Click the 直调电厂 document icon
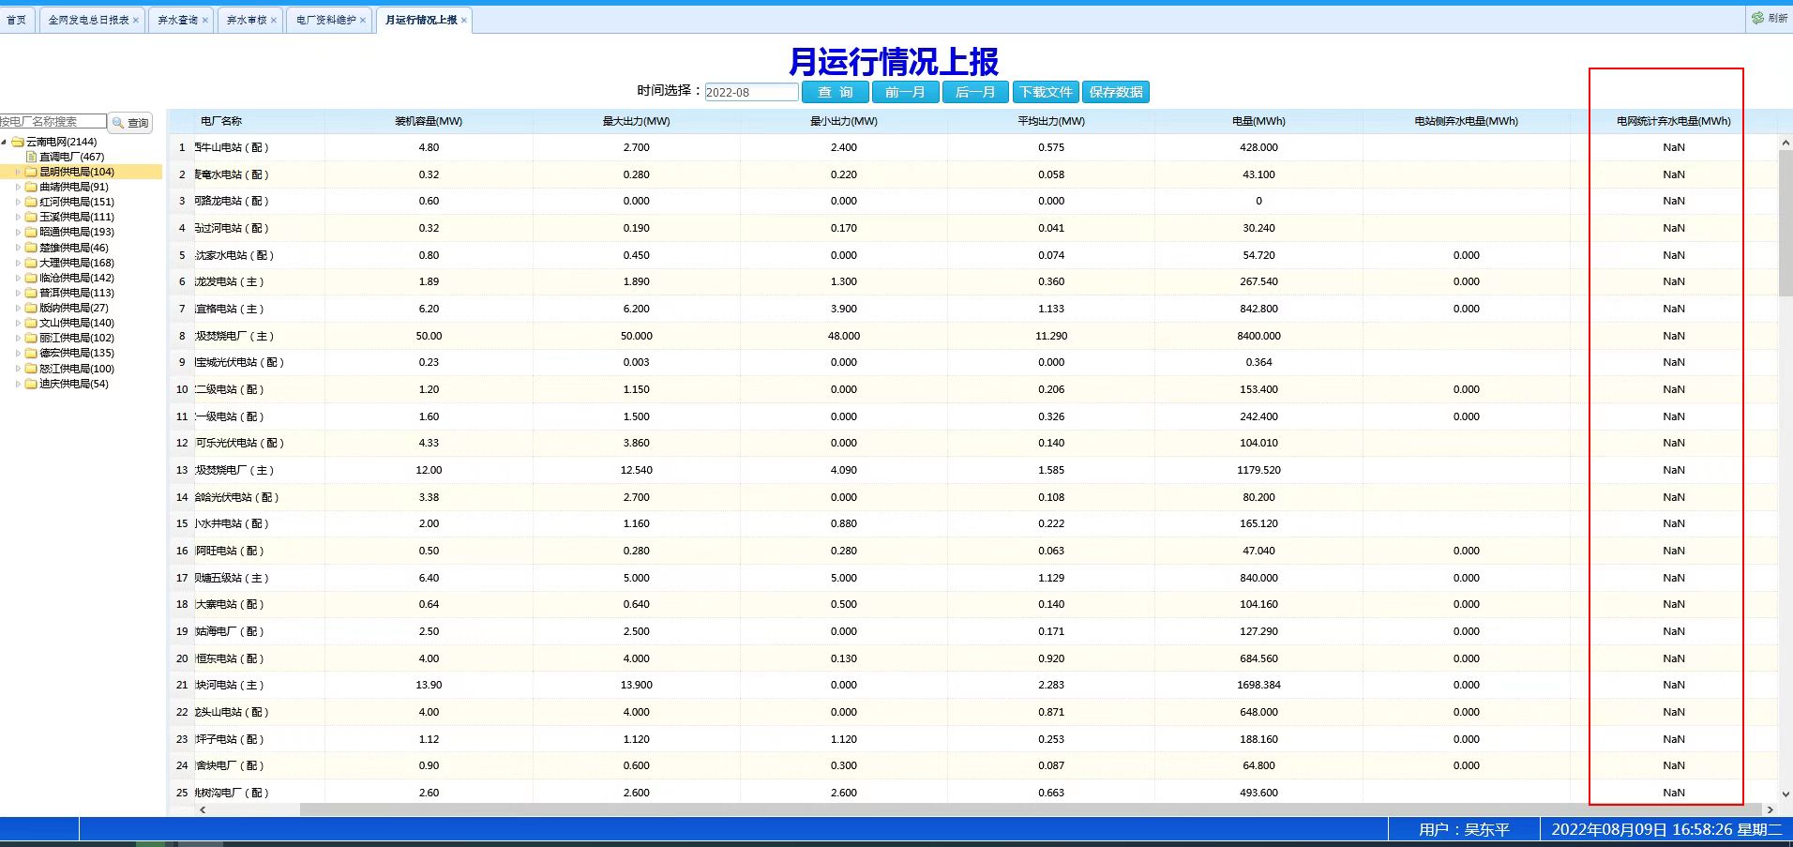This screenshot has width=1793, height=847. (x=31, y=157)
